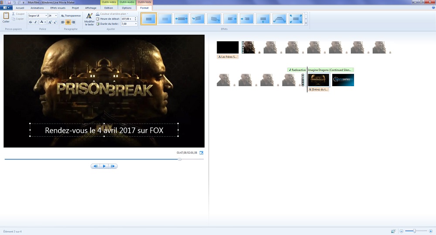The height and width of the screenshot is (235, 436).
Task: Select the fly-in from right text effect
Action: [x=231, y=19]
